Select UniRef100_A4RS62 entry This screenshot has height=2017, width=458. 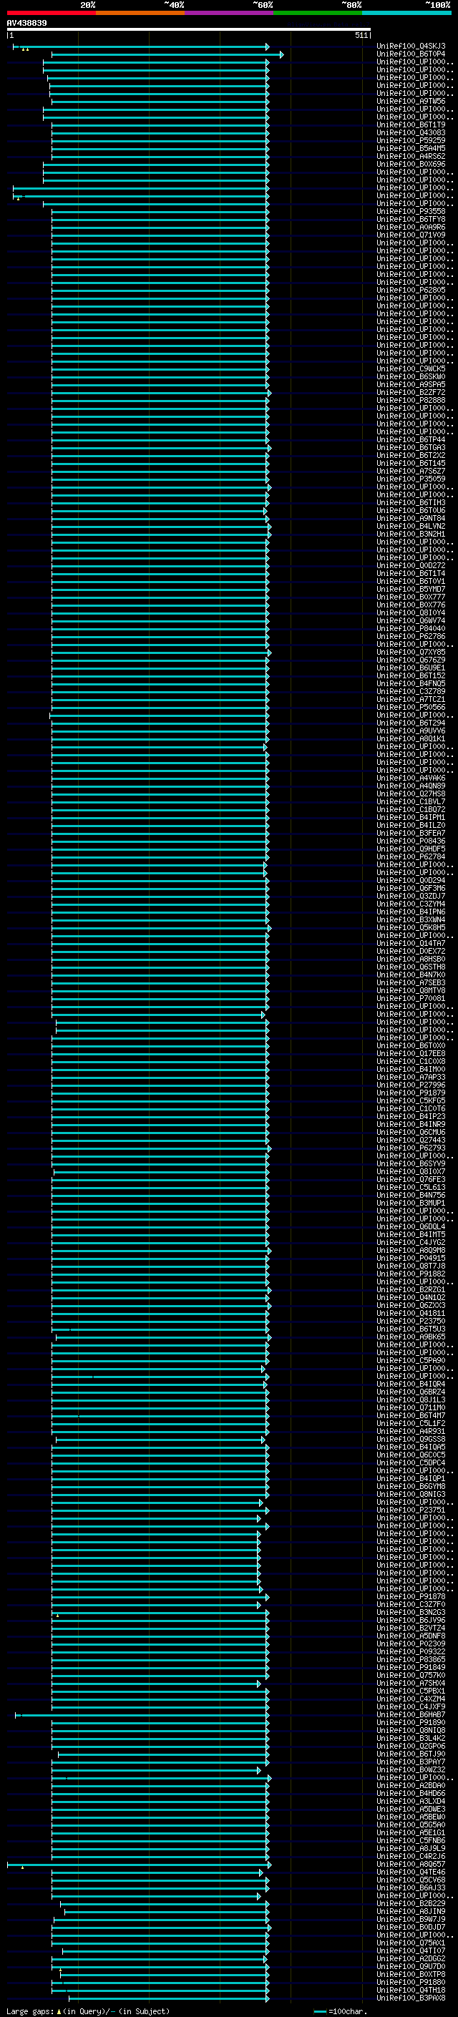point(411,156)
